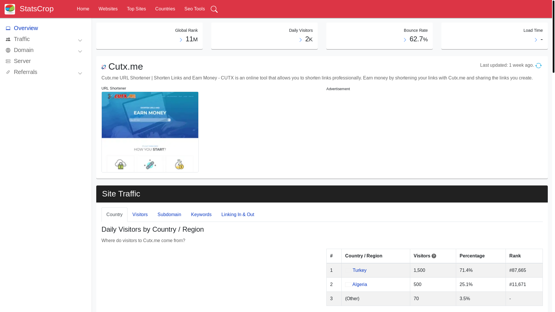Open the Algeria country link
Screen dimensions: 555x312
360,285
